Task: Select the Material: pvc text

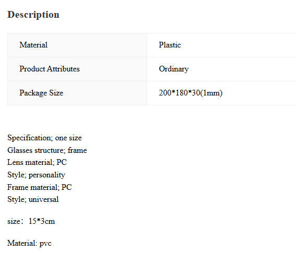Action: pyautogui.click(x=29, y=243)
